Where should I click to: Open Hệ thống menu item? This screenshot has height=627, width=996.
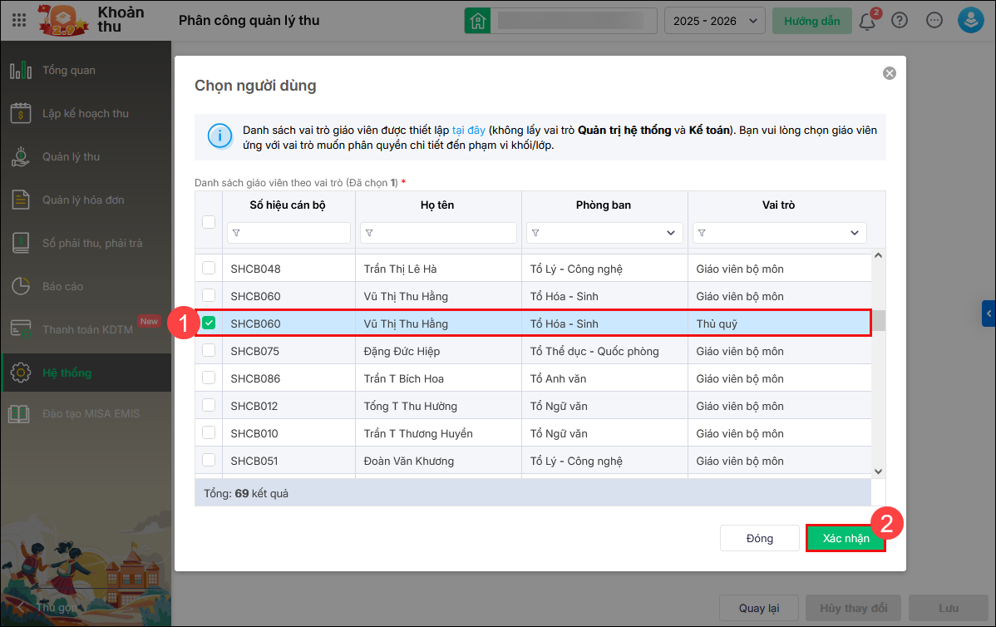tap(86, 373)
